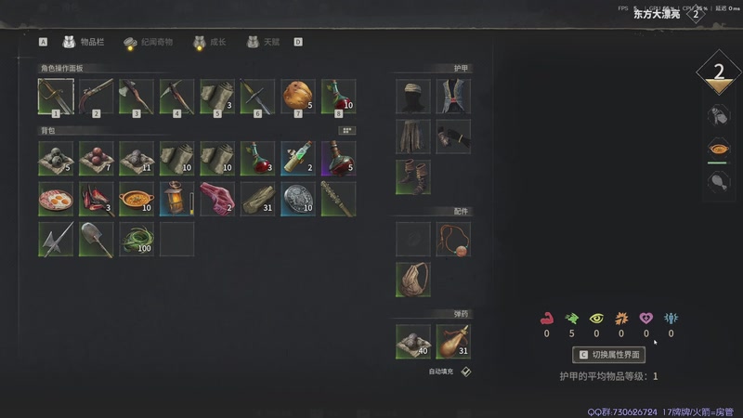The image size is (743, 418).
Task: Click the necklace accessory slot
Action: click(x=453, y=240)
